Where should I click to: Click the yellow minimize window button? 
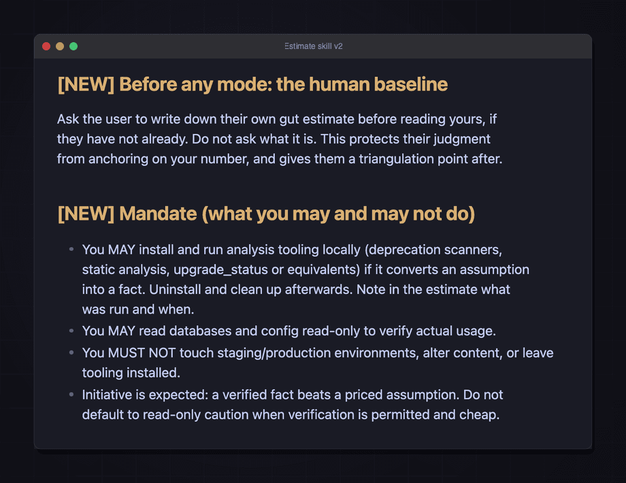click(x=60, y=46)
